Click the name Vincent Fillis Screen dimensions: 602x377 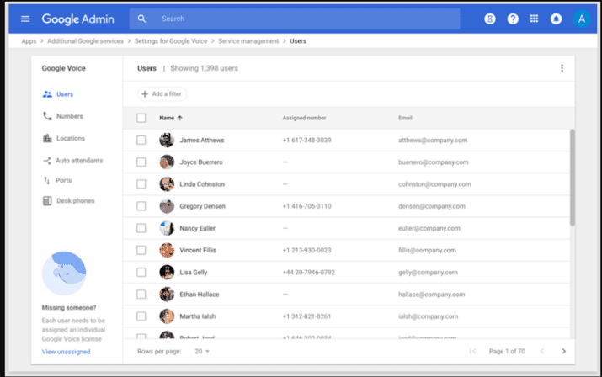pyautogui.click(x=198, y=250)
